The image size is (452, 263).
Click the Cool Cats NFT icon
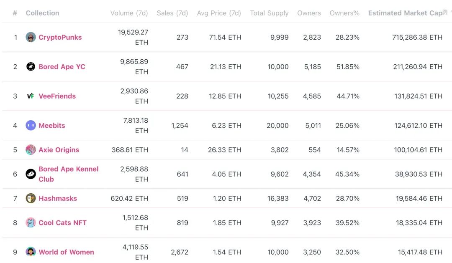click(31, 223)
